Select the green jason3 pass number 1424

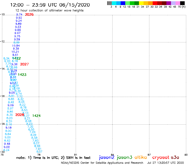(x=37, y=116)
